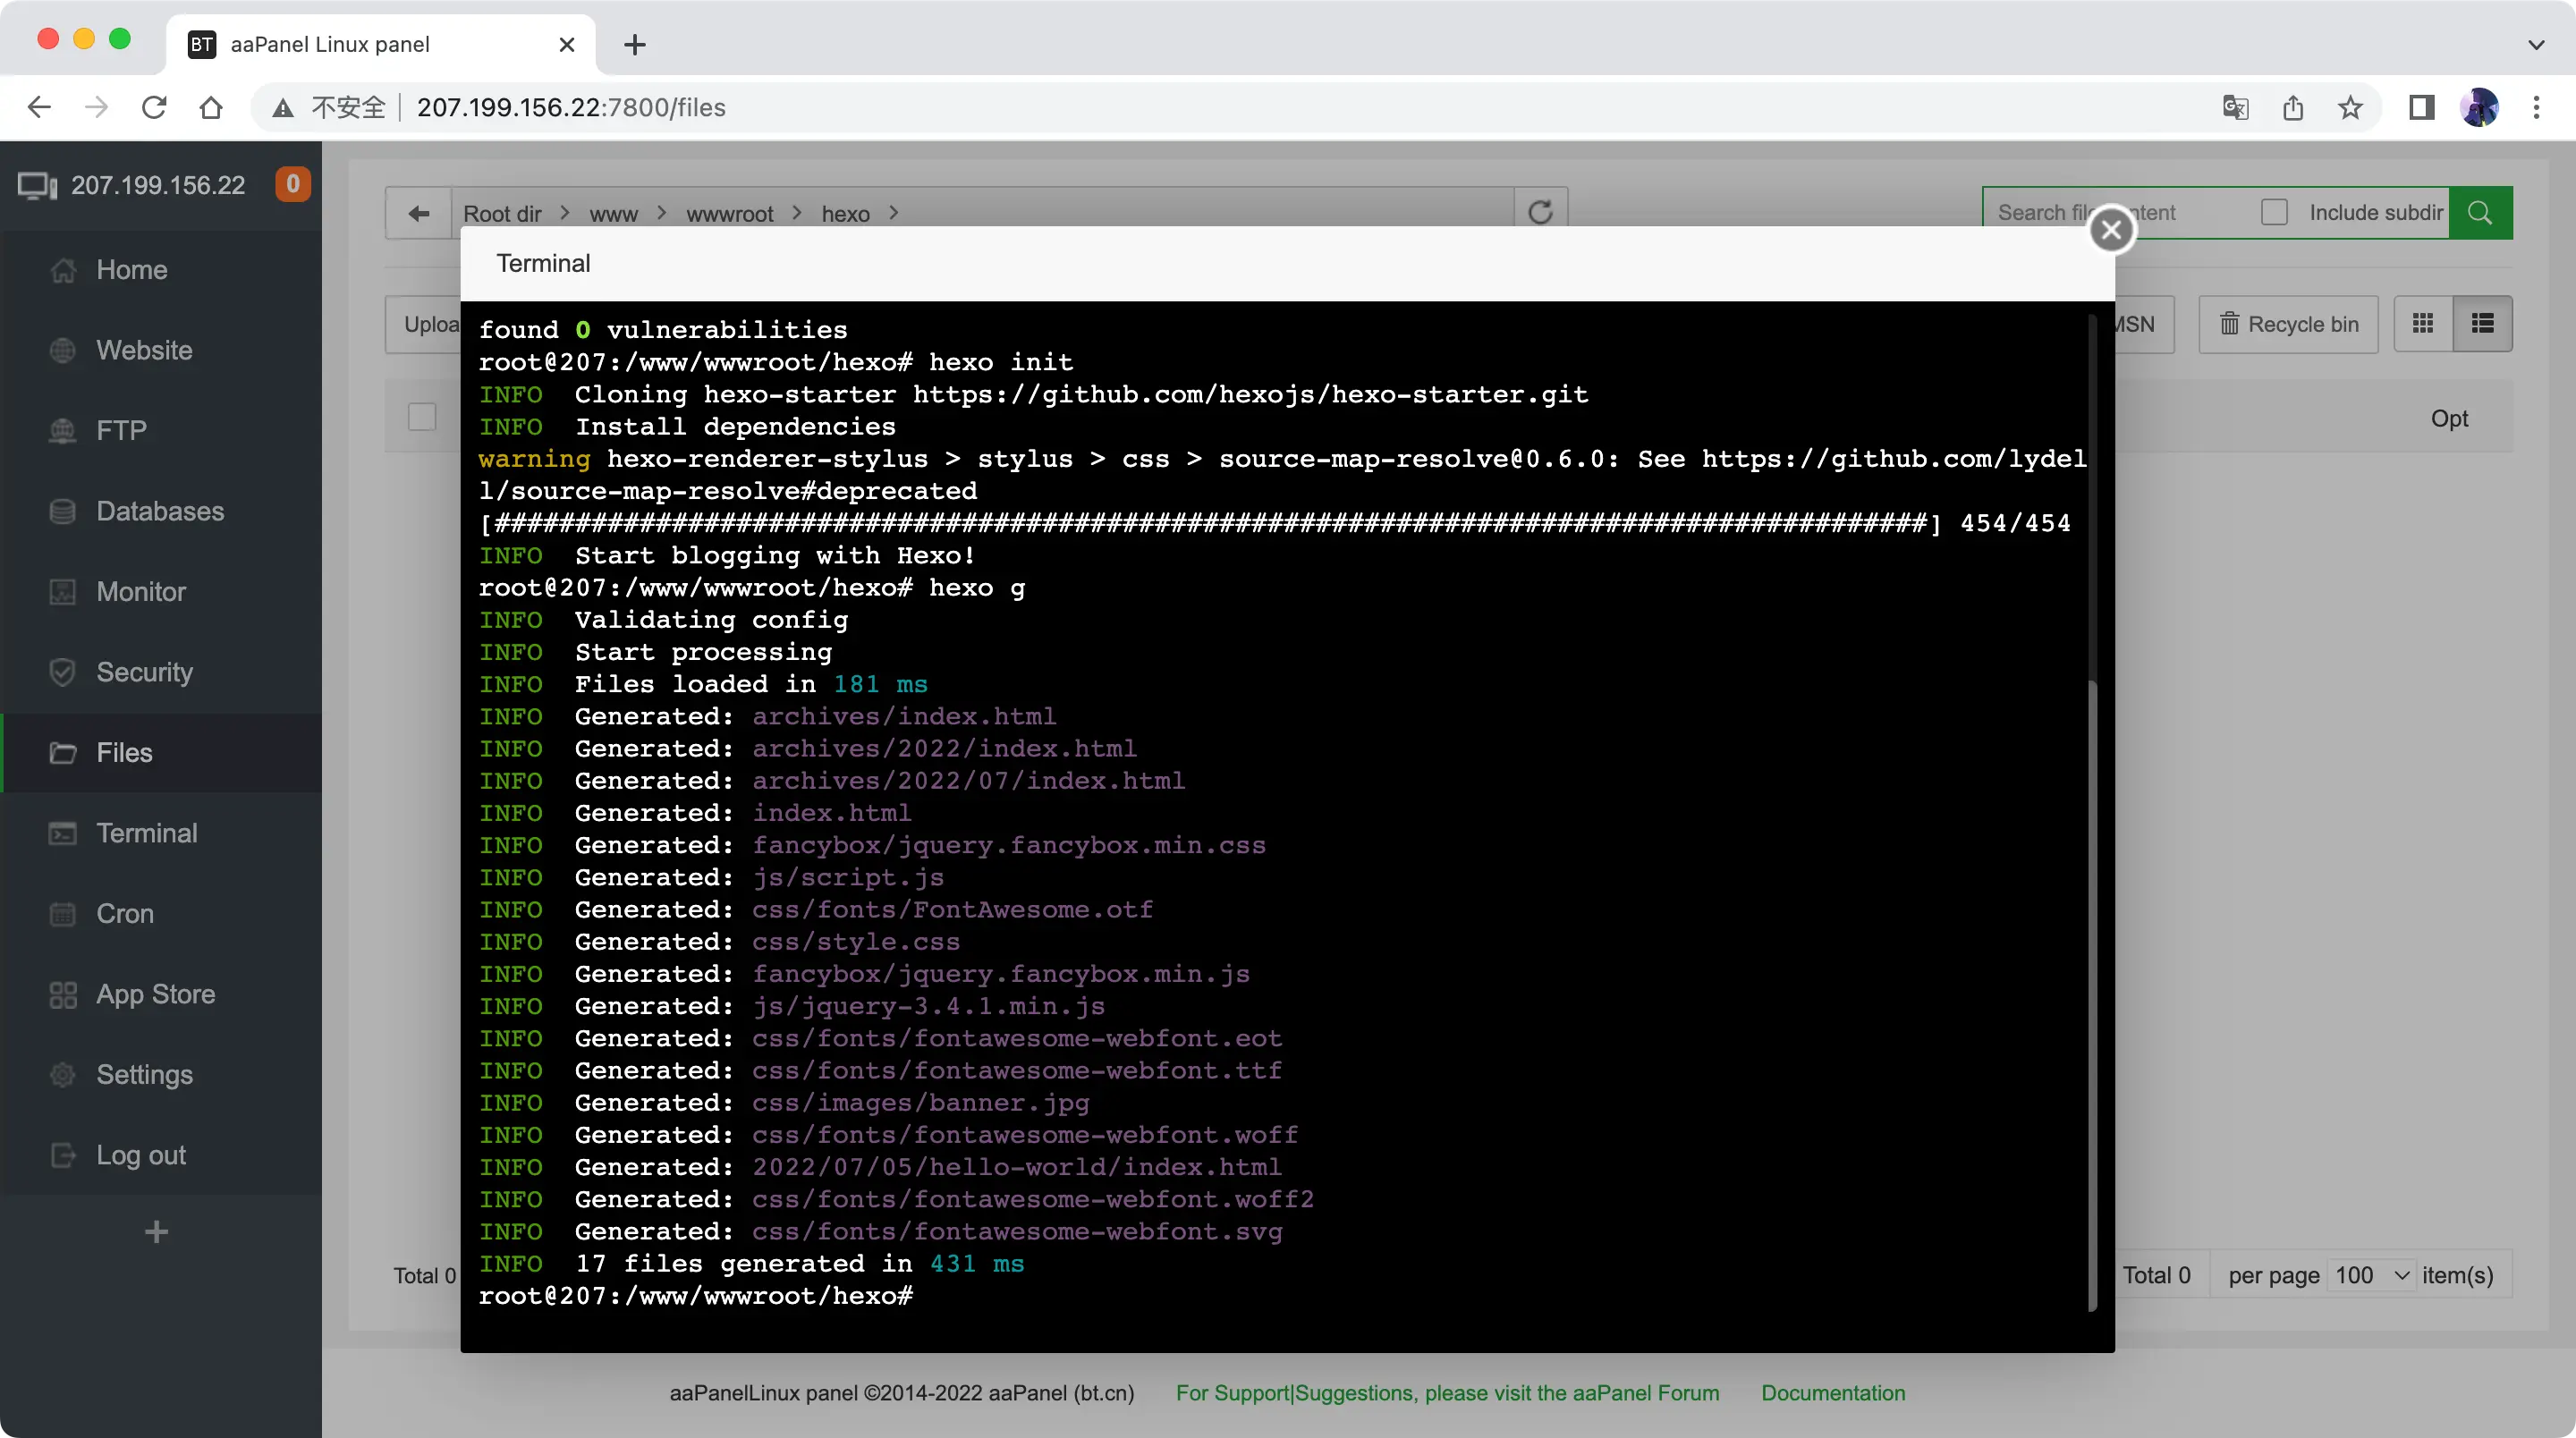Screen dimensions: 2576x1438
Task: Navigate to wwwroot breadcrumb
Action: tap(730, 214)
